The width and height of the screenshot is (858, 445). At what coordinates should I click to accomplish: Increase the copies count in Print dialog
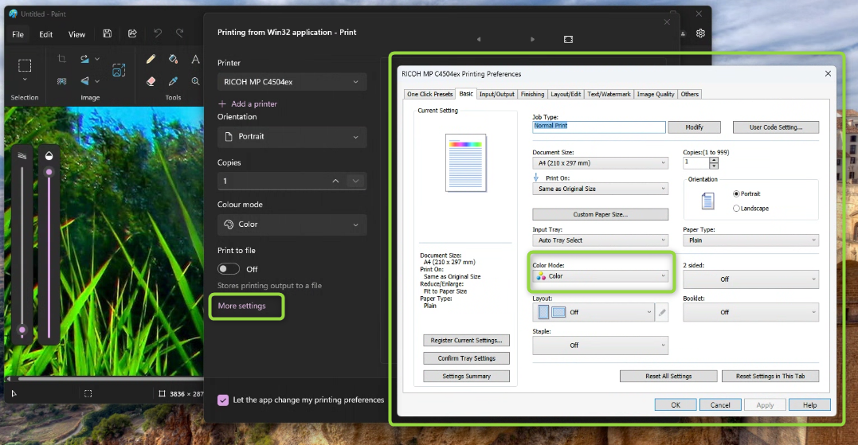point(335,181)
